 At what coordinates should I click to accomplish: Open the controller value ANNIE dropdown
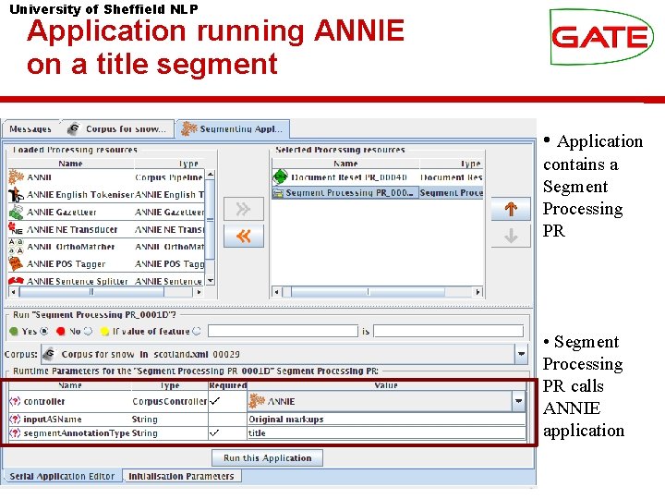pos(518,401)
